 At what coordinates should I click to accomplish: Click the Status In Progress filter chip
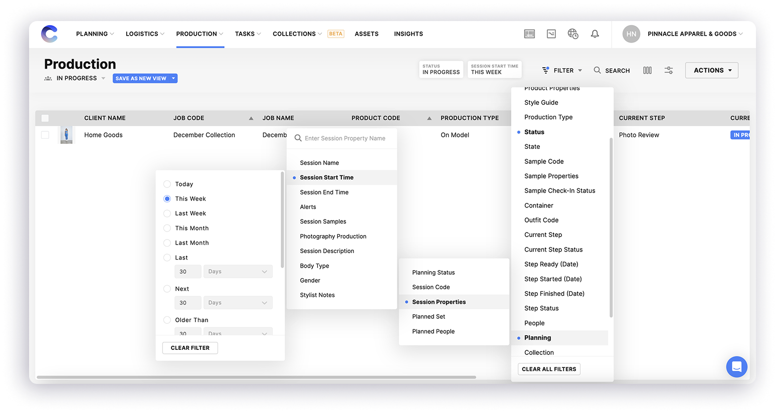click(441, 69)
